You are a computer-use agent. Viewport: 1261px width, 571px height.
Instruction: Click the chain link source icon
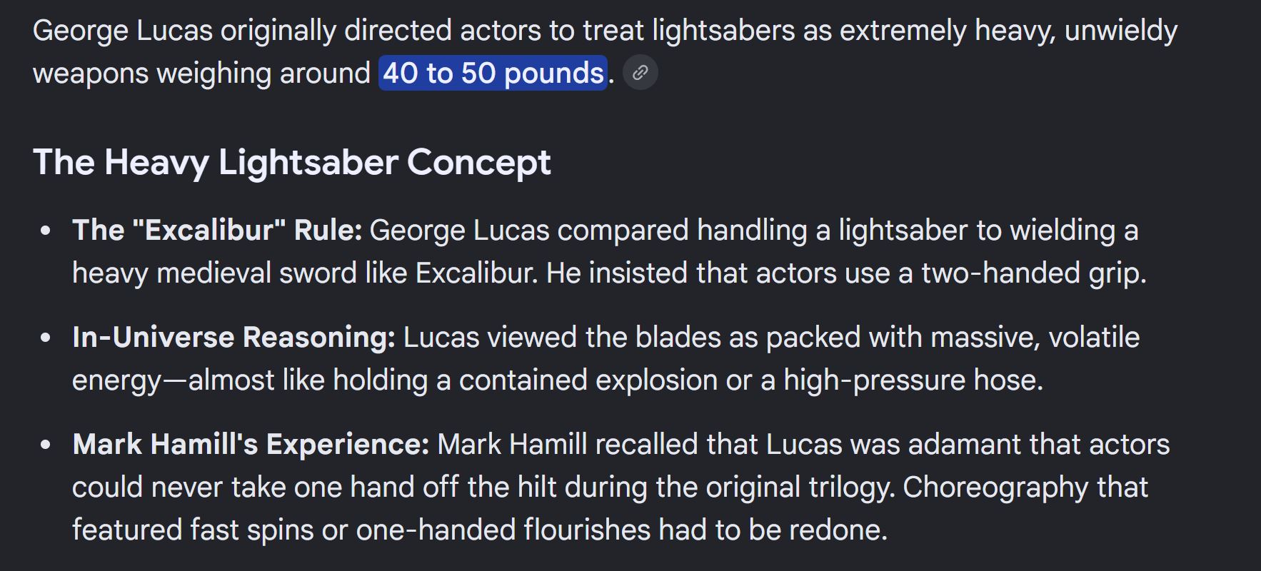click(x=640, y=73)
